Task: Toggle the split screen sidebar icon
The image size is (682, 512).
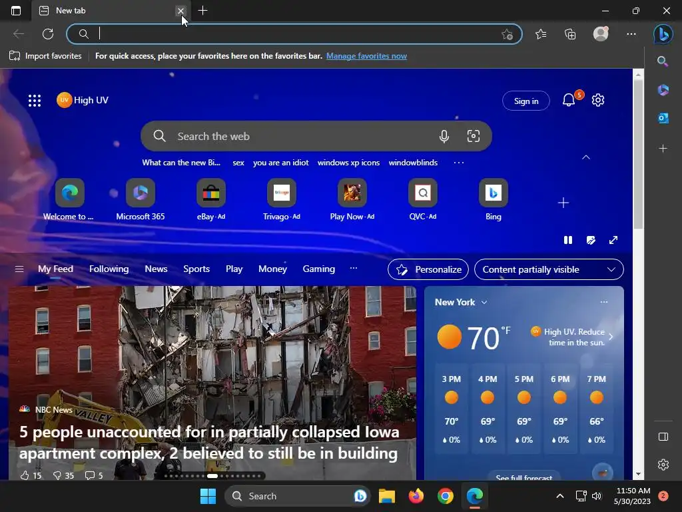Action: click(663, 437)
